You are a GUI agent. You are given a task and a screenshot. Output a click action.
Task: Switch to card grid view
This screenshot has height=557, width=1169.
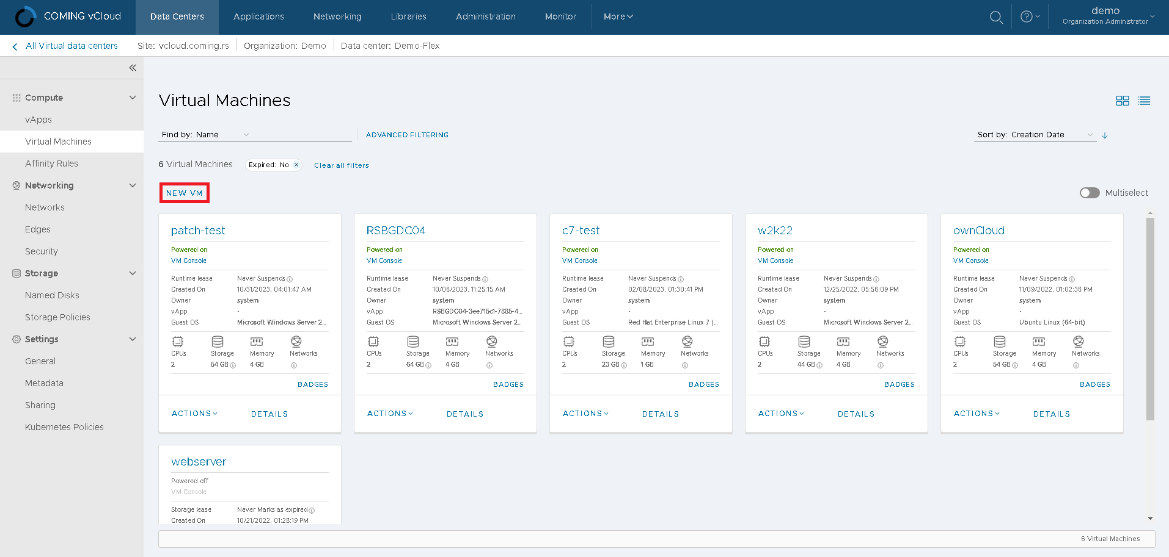click(1122, 101)
